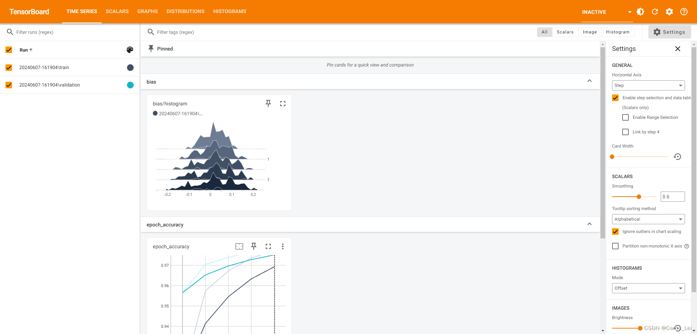Viewport: 697px width, 334px height.
Task: Uncheck the 20240607-161904\train run
Action: click(x=9, y=68)
